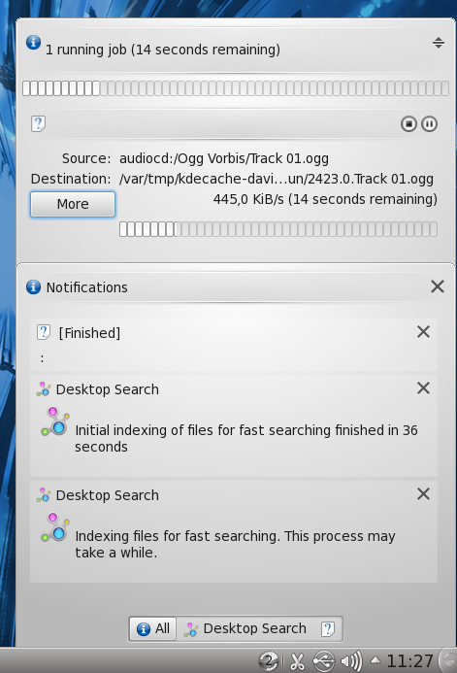Close the Notifications panel

[x=438, y=286]
